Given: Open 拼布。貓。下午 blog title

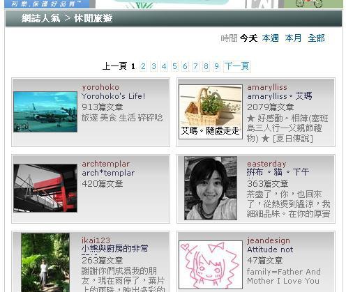Looking at the screenshot, I should (278, 172).
